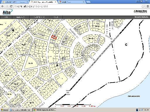Image resolution: width=150 pixels, height=112 pixels.
Task: Open the SUGERENCIAS menu
Action: pyautogui.click(x=39, y=17)
